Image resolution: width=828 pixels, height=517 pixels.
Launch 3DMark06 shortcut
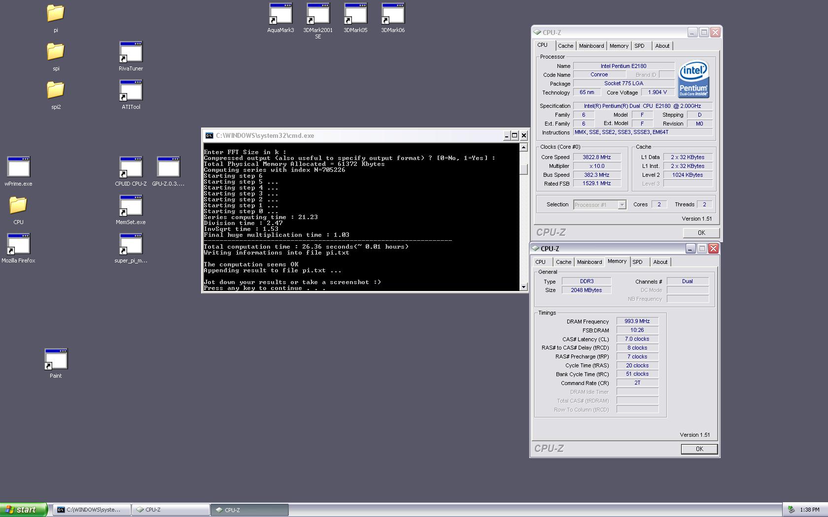click(x=393, y=14)
